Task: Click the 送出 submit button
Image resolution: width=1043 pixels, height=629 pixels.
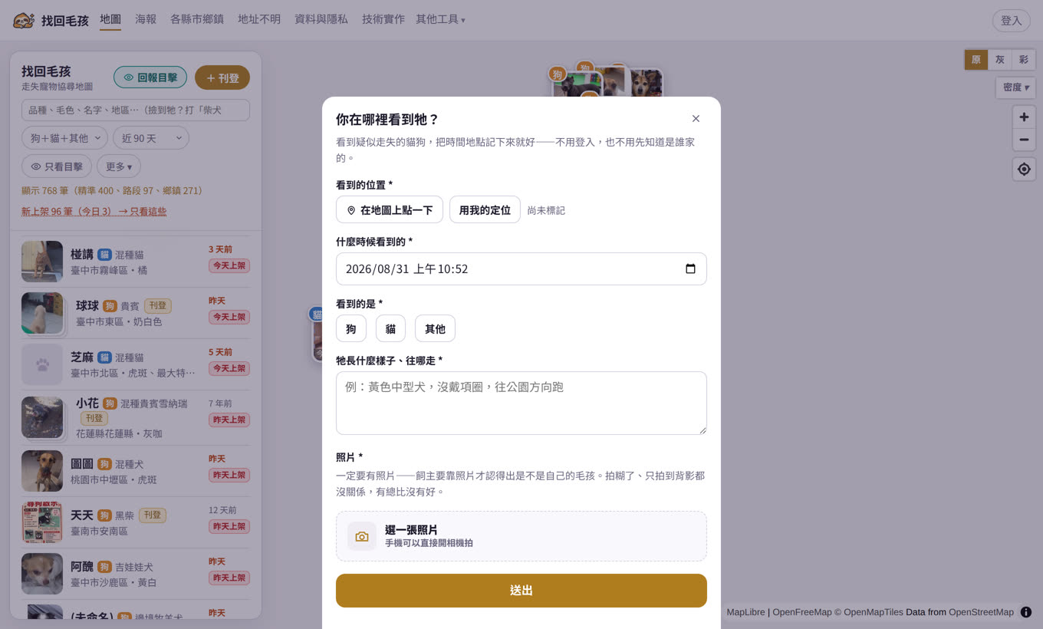Action: [x=521, y=591]
